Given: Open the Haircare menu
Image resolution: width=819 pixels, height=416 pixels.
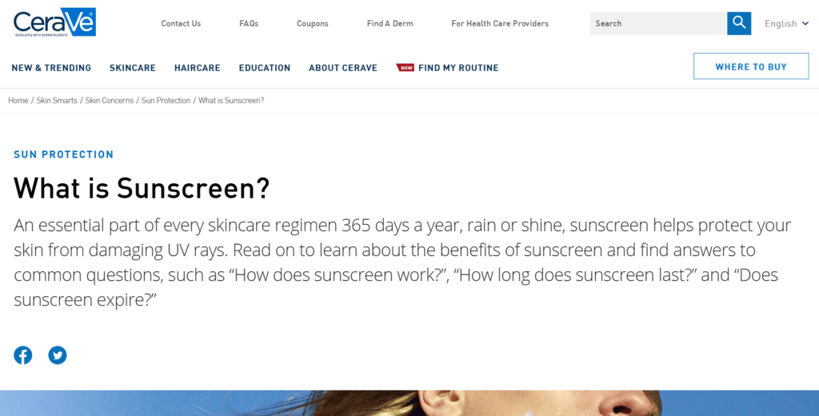Looking at the screenshot, I should coord(198,68).
